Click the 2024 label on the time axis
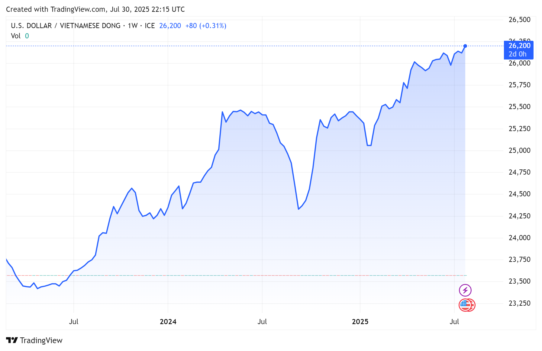This screenshot has height=351, width=542. coord(168,322)
